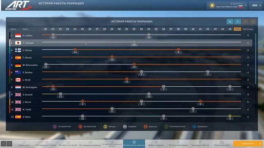This screenshot has height=148, width=264.
Task: Click the Canada flag beside L. Stroll
Action: tap(18, 80)
